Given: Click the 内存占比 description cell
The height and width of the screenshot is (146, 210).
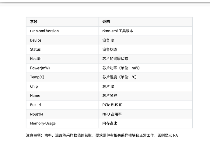Looking at the screenshot, I should tap(145, 124).
